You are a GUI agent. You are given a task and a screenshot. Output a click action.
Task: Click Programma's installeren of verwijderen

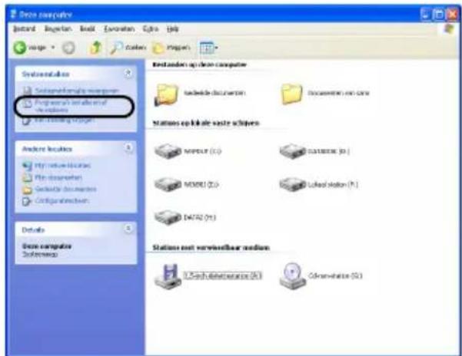[65, 106]
